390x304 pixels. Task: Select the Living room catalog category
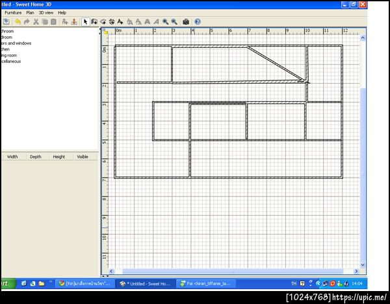click(x=9, y=55)
